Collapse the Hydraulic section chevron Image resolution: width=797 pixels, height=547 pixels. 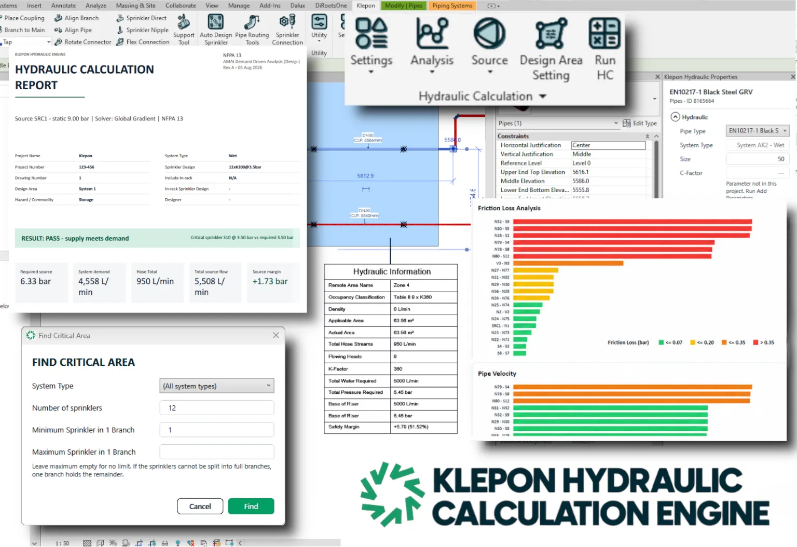pos(675,117)
